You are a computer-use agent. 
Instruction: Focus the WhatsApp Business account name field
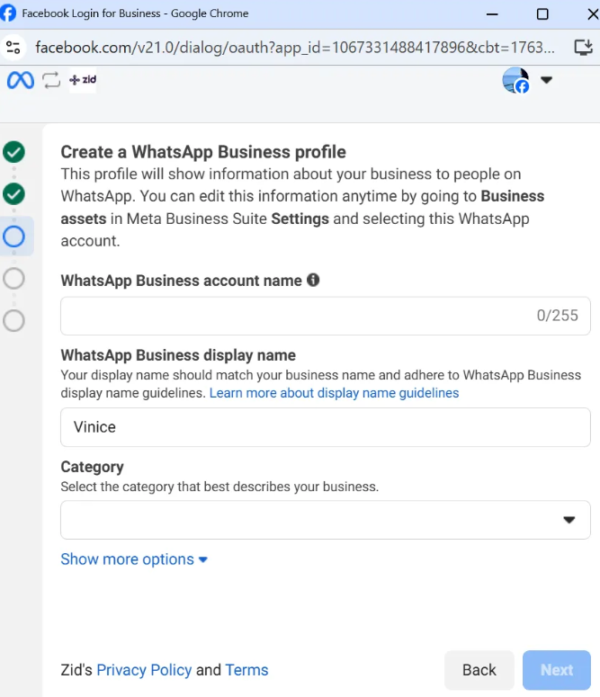tap(297, 316)
